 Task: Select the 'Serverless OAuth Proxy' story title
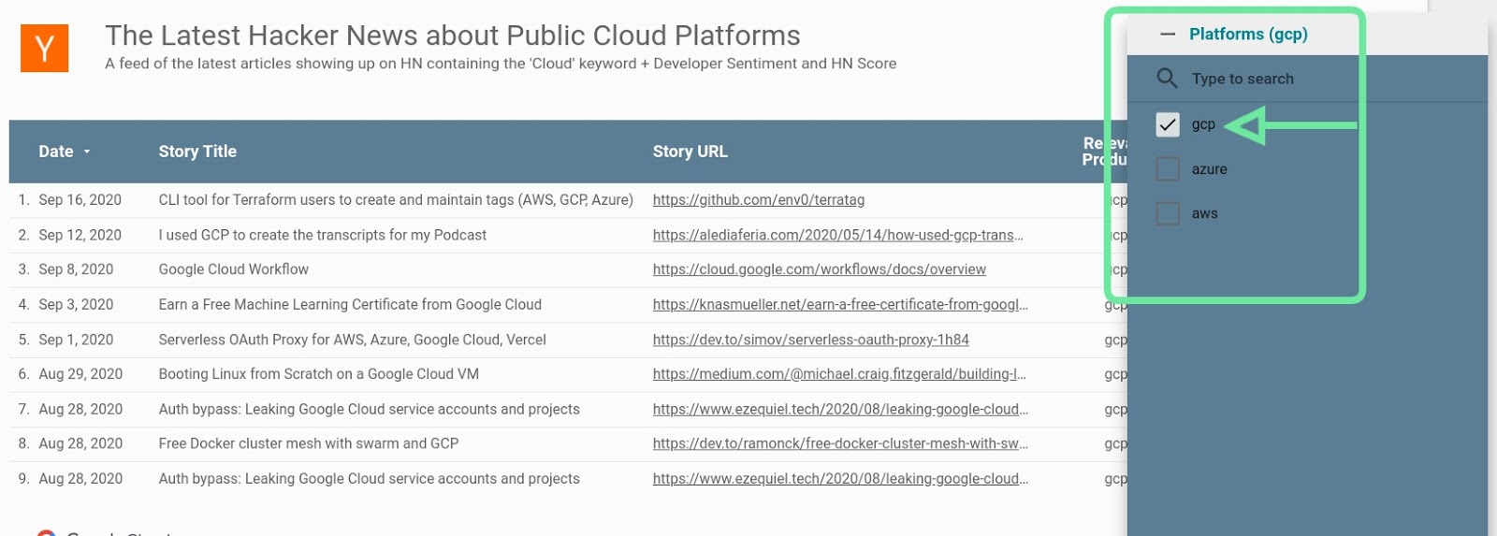353,340
